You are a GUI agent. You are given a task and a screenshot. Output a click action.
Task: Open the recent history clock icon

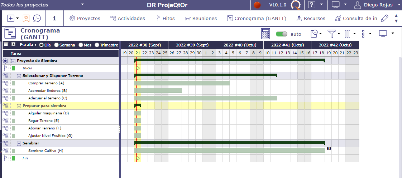coord(37,18)
